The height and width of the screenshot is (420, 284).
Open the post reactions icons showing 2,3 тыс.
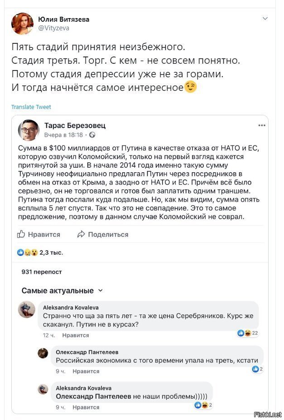pyautogui.click(x=28, y=252)
